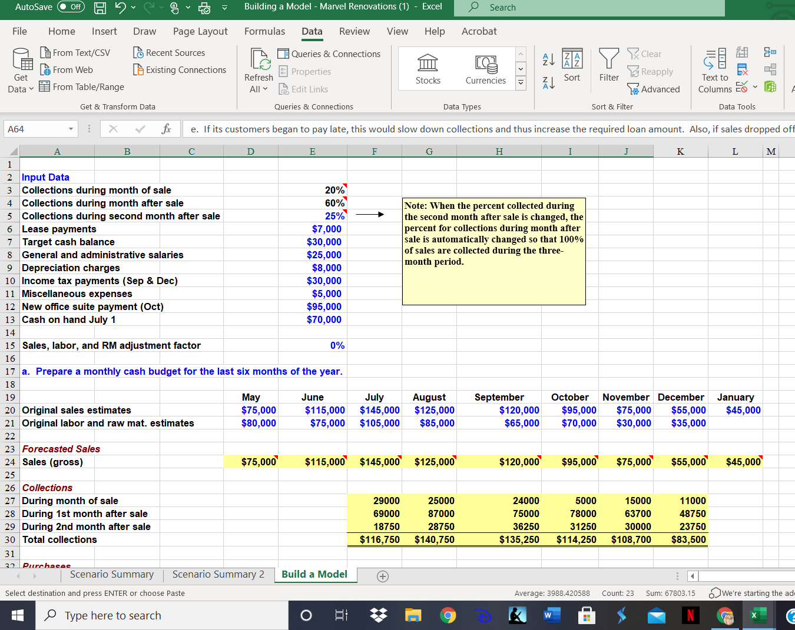Image resolution: width=795 pixels, height=630 pixels.
Task: Select cell with 25% collections value
Action: tap(312, 216)
